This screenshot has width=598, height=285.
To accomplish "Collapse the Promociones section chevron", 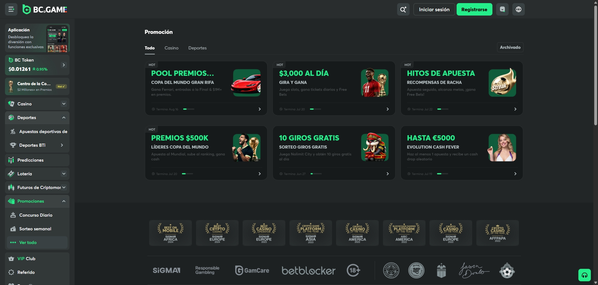I will (x=64, y=201).
